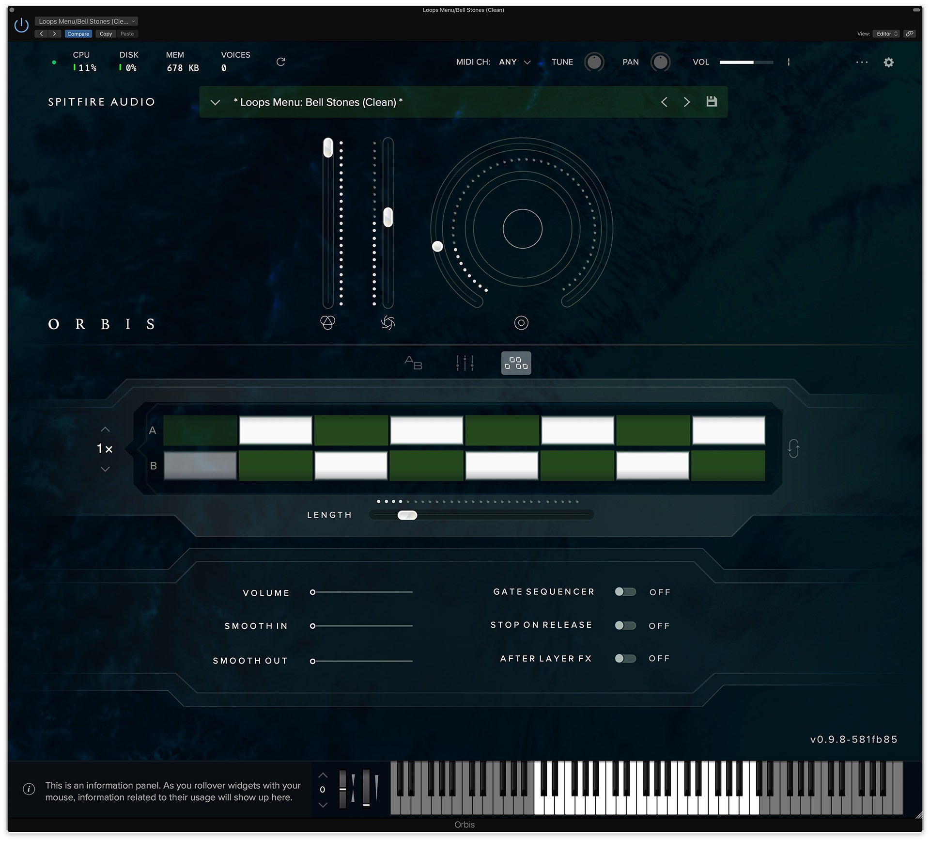Enable the Gate Sequencer switch
Image resolution: width=930 pixels, height=841 pixels.
point(625,592)
